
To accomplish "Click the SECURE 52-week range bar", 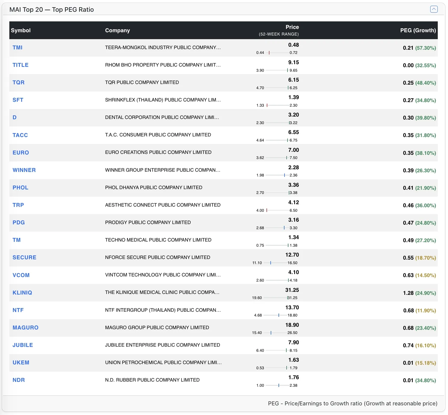I will coord(275,263).
